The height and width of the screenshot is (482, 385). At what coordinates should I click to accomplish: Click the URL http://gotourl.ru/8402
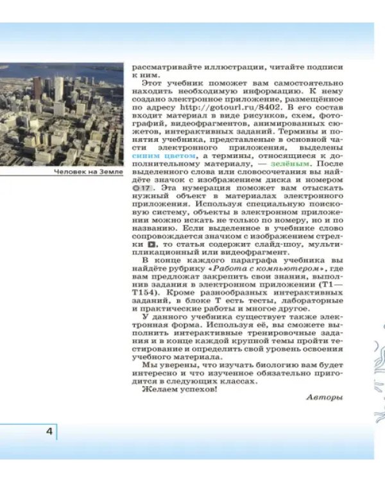230,107
